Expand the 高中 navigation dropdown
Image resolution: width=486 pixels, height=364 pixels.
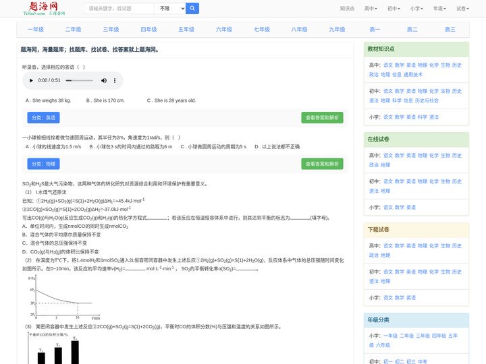pyautogui.click(x=371, y=9)
